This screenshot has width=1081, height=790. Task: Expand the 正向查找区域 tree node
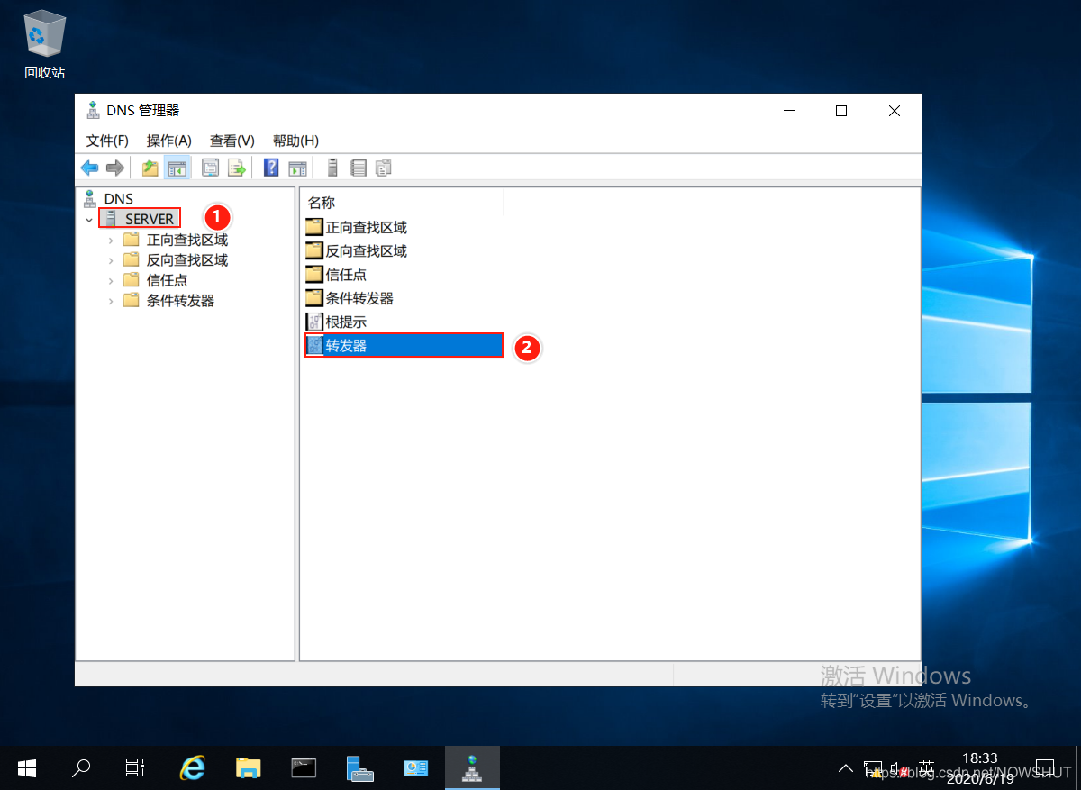point(111,240)
